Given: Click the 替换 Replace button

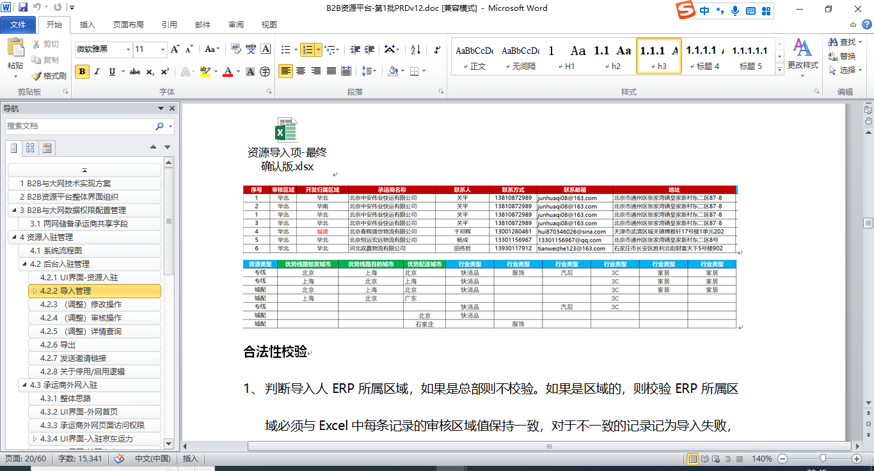Looking at the screenshot, I should pyautogui.click(x=842, y=56).
